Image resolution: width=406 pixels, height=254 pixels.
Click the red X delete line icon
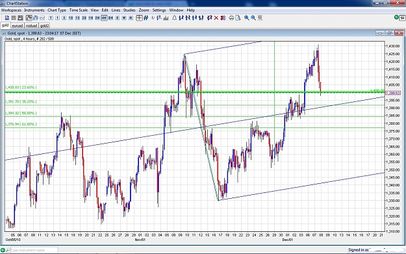coord(216,18)
